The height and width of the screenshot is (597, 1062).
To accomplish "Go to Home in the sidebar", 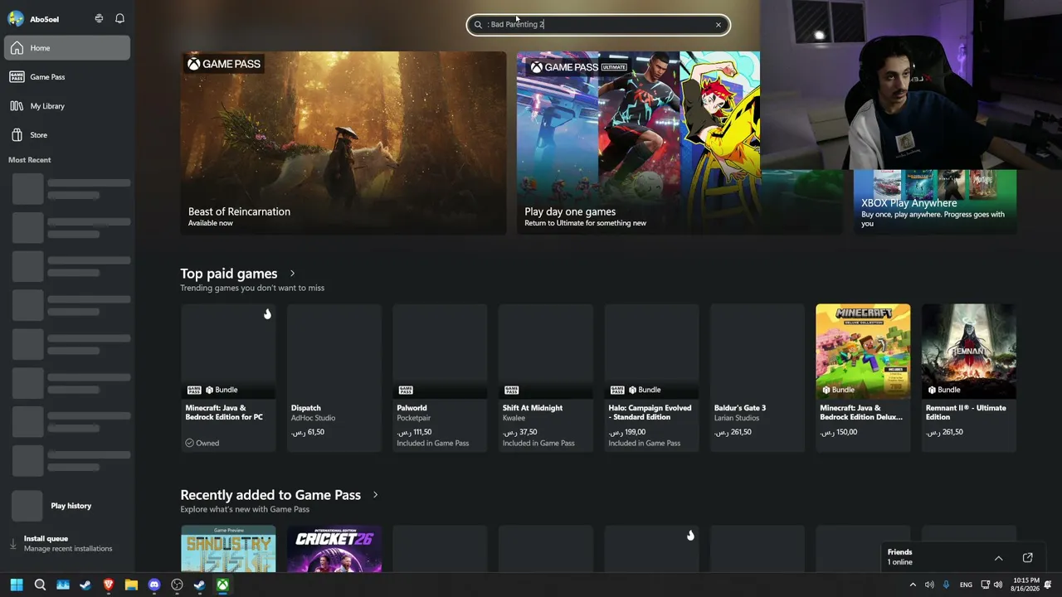I will [x=67, y=48].
